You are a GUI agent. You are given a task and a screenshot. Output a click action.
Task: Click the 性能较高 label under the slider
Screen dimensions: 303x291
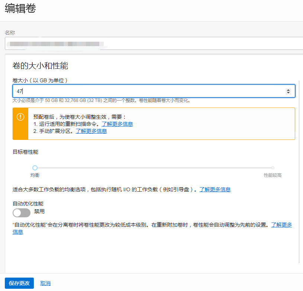(x=273, y=175)
